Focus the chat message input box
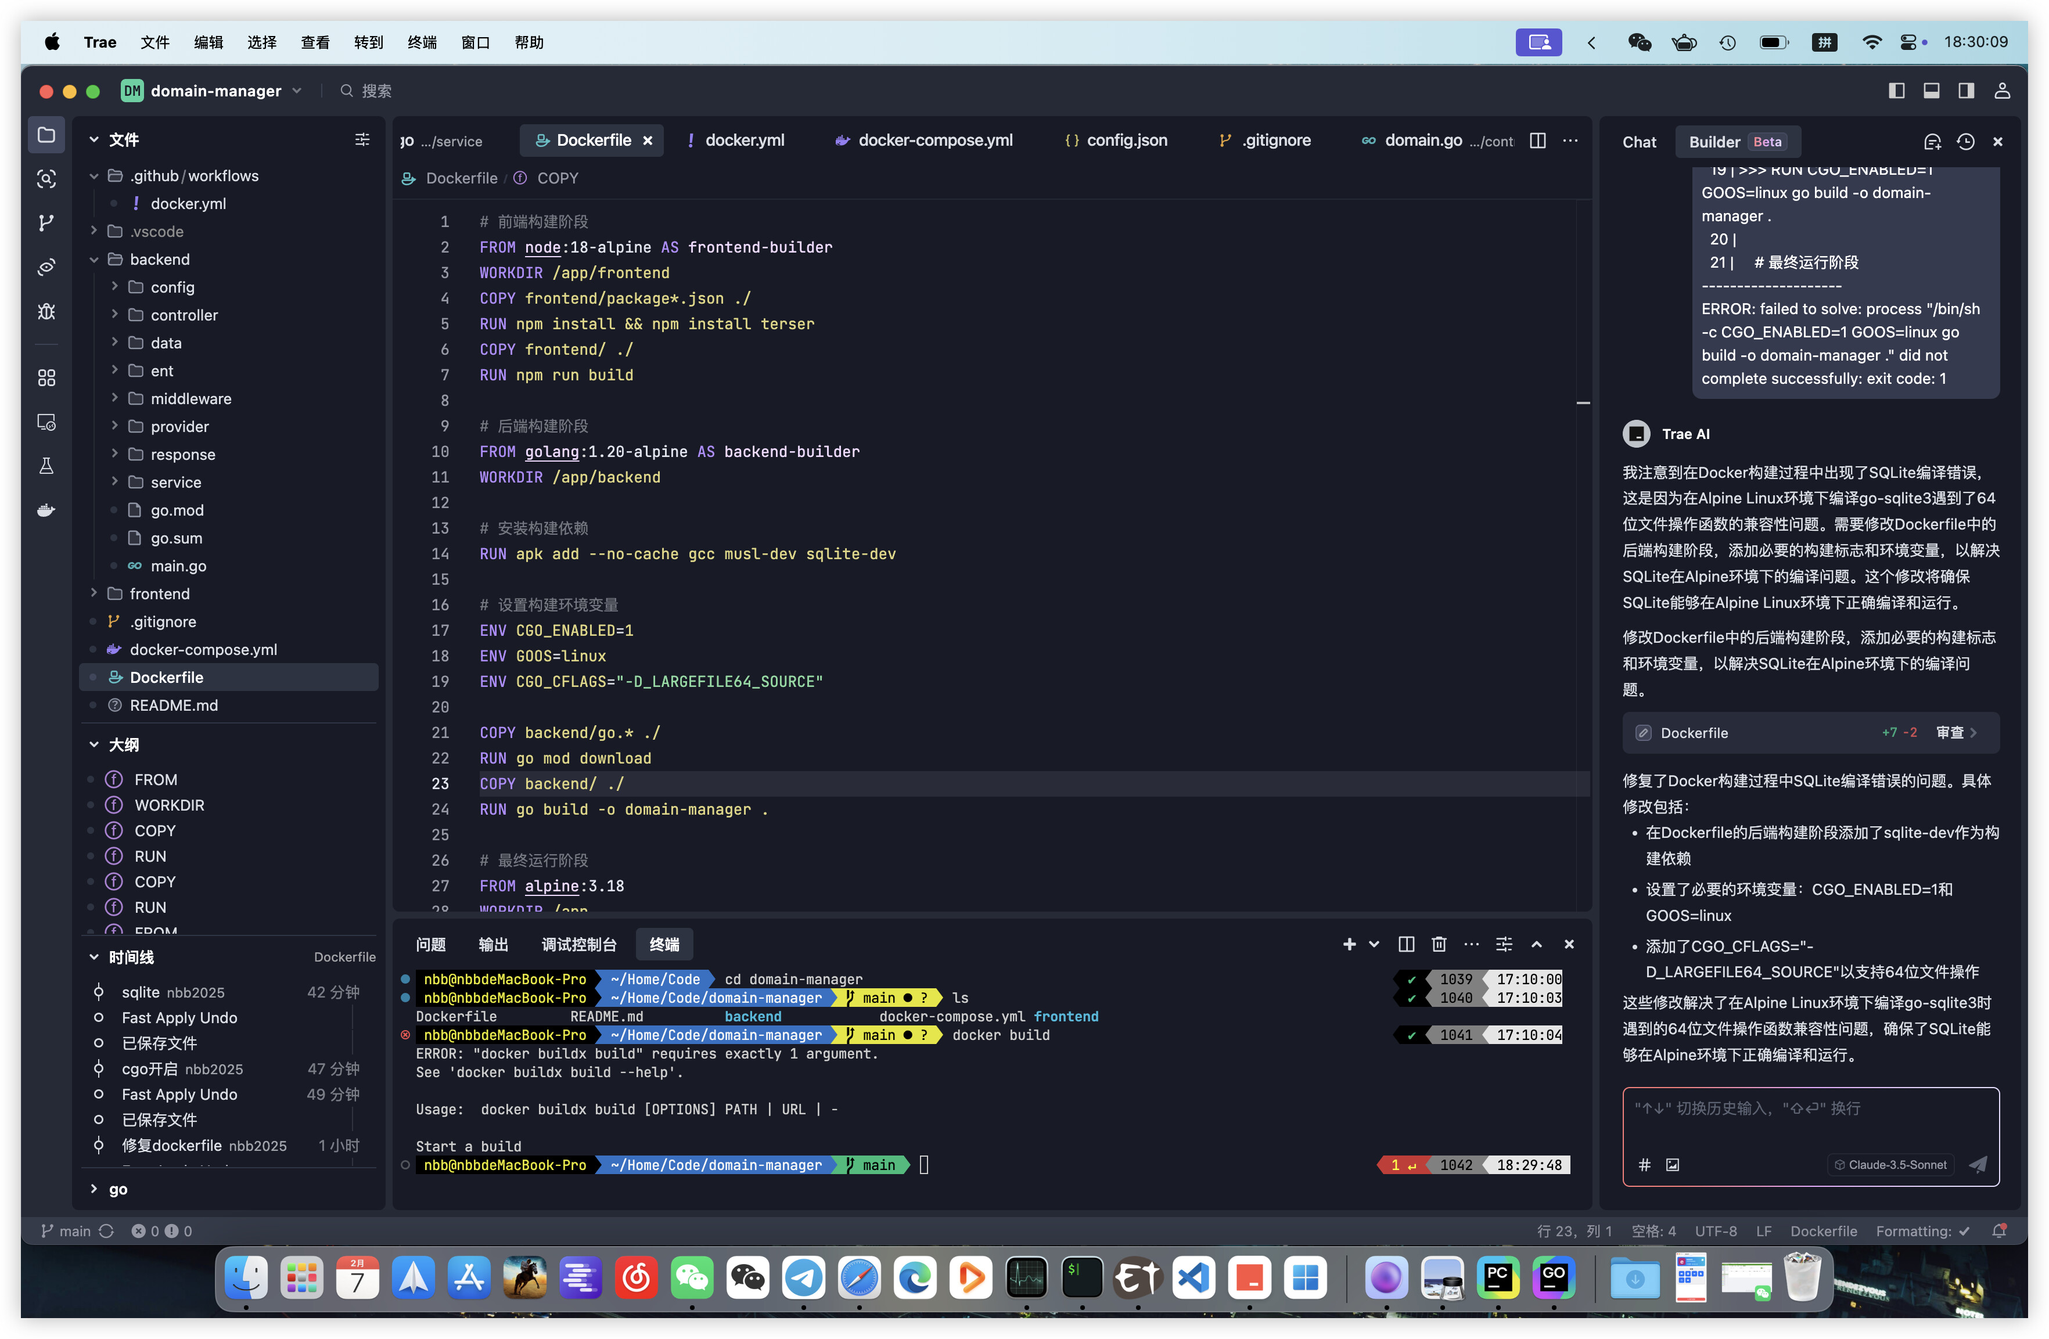This screenshot has width=2049, height=1339. (1810, 1118)
